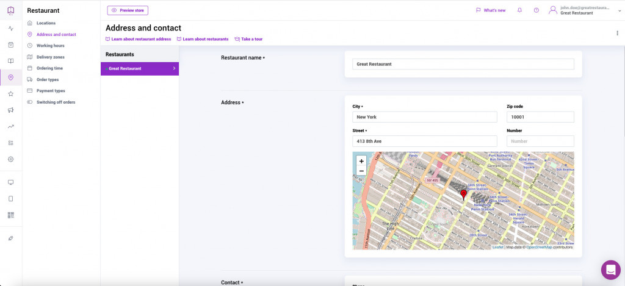Click the megaphone icon in left sidebar
The height and width of the screenshot is (286, 625).
10,110
